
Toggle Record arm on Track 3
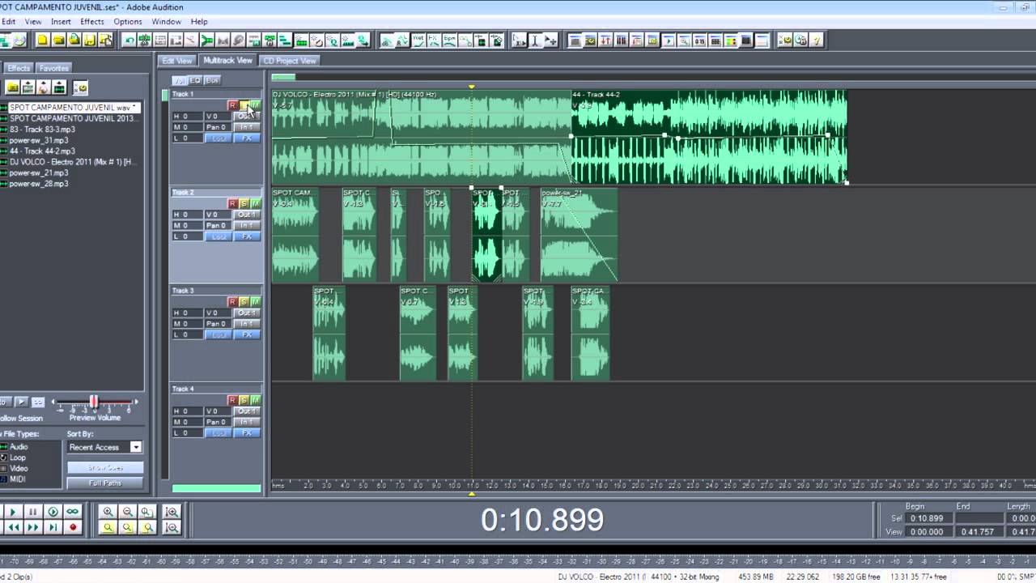tap(232, 302)
